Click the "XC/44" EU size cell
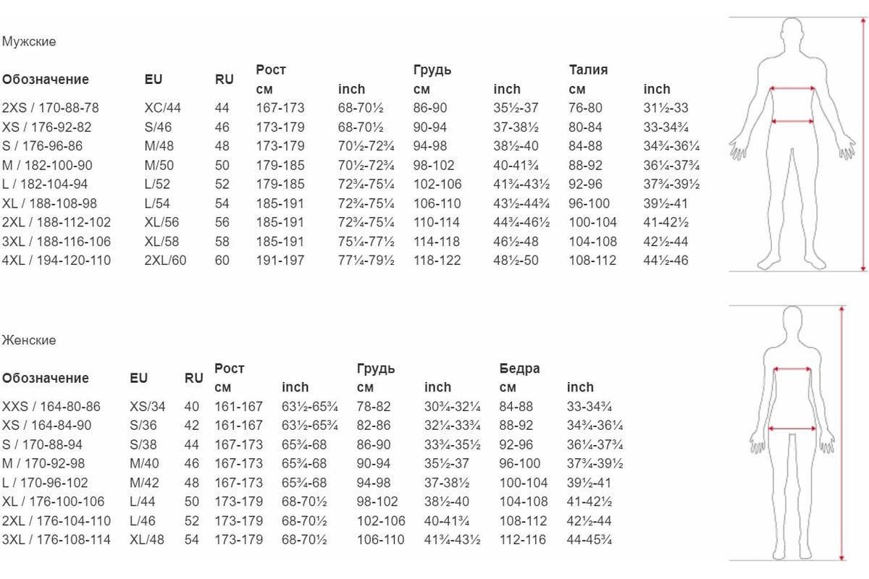 pos(163,108)
